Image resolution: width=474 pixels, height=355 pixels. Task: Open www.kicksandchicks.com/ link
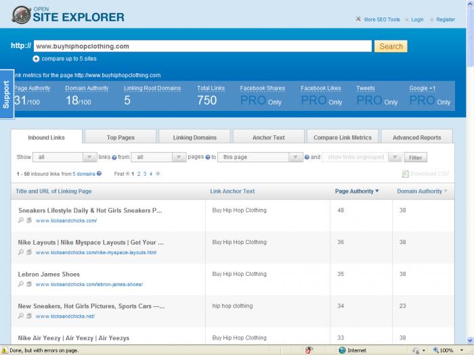[x=66, y=220]
